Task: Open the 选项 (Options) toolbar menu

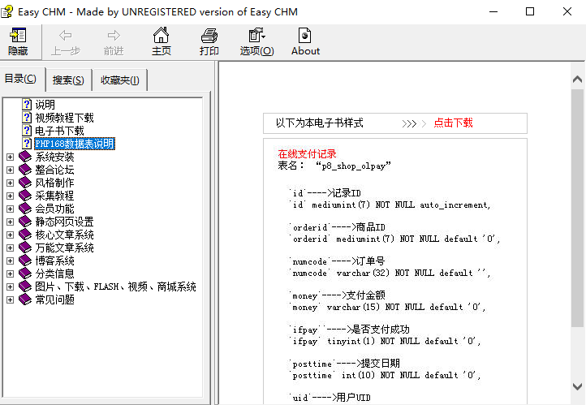Action: [x=256, y=41]
